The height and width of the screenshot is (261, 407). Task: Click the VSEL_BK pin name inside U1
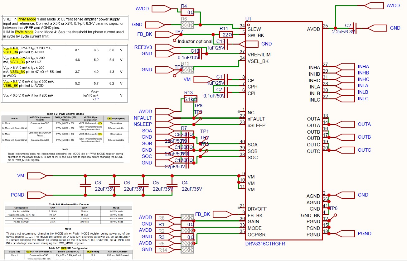pos(258,61)
